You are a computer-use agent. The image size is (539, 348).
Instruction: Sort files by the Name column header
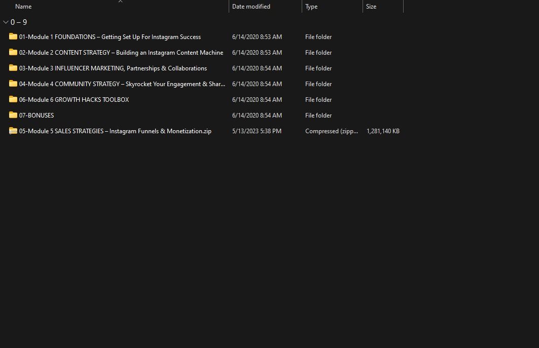(23, 7)
